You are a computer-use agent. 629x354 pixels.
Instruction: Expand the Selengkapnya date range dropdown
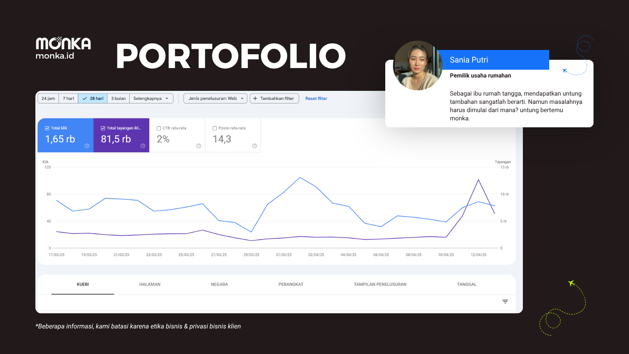tap(151, 98)
